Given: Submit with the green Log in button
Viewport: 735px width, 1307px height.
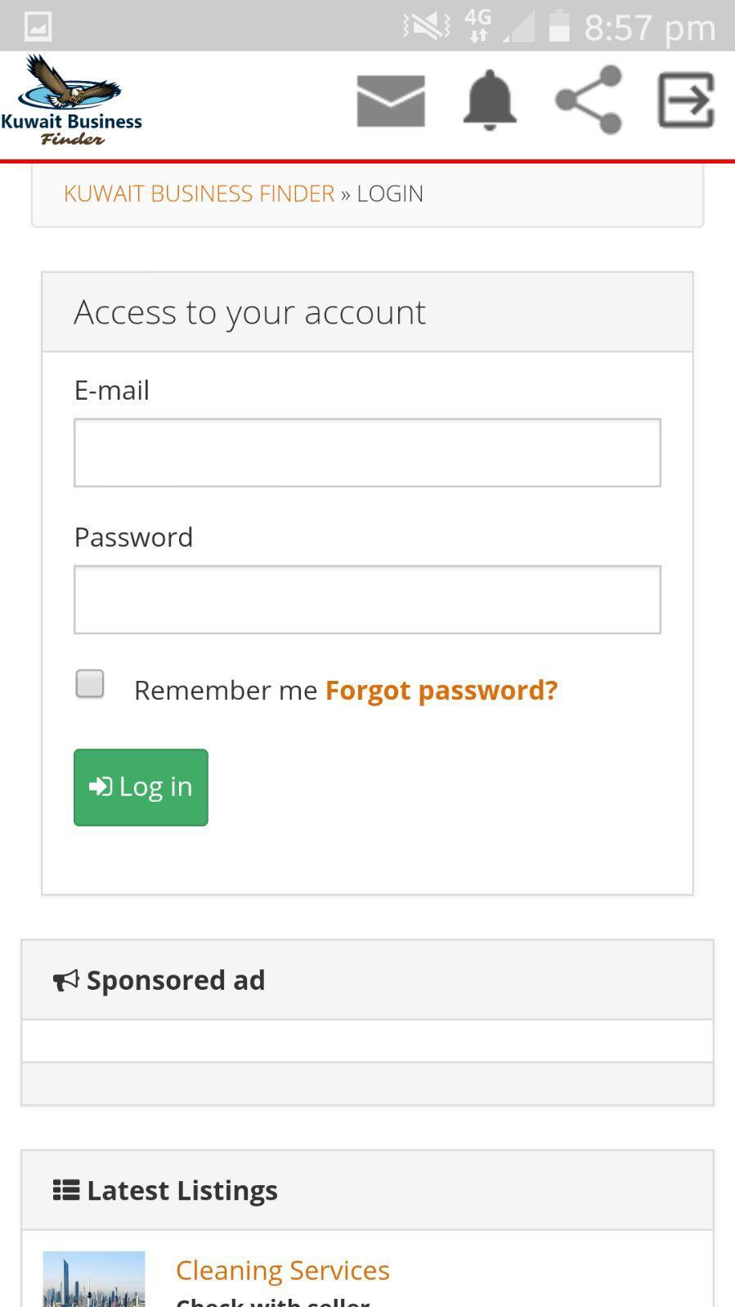Looking at the screenshot, I should [141, 787].
